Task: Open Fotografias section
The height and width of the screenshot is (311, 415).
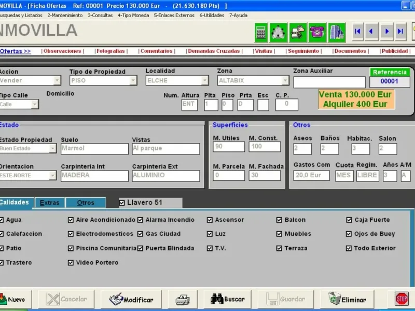Action: click(x=111, y=51)
